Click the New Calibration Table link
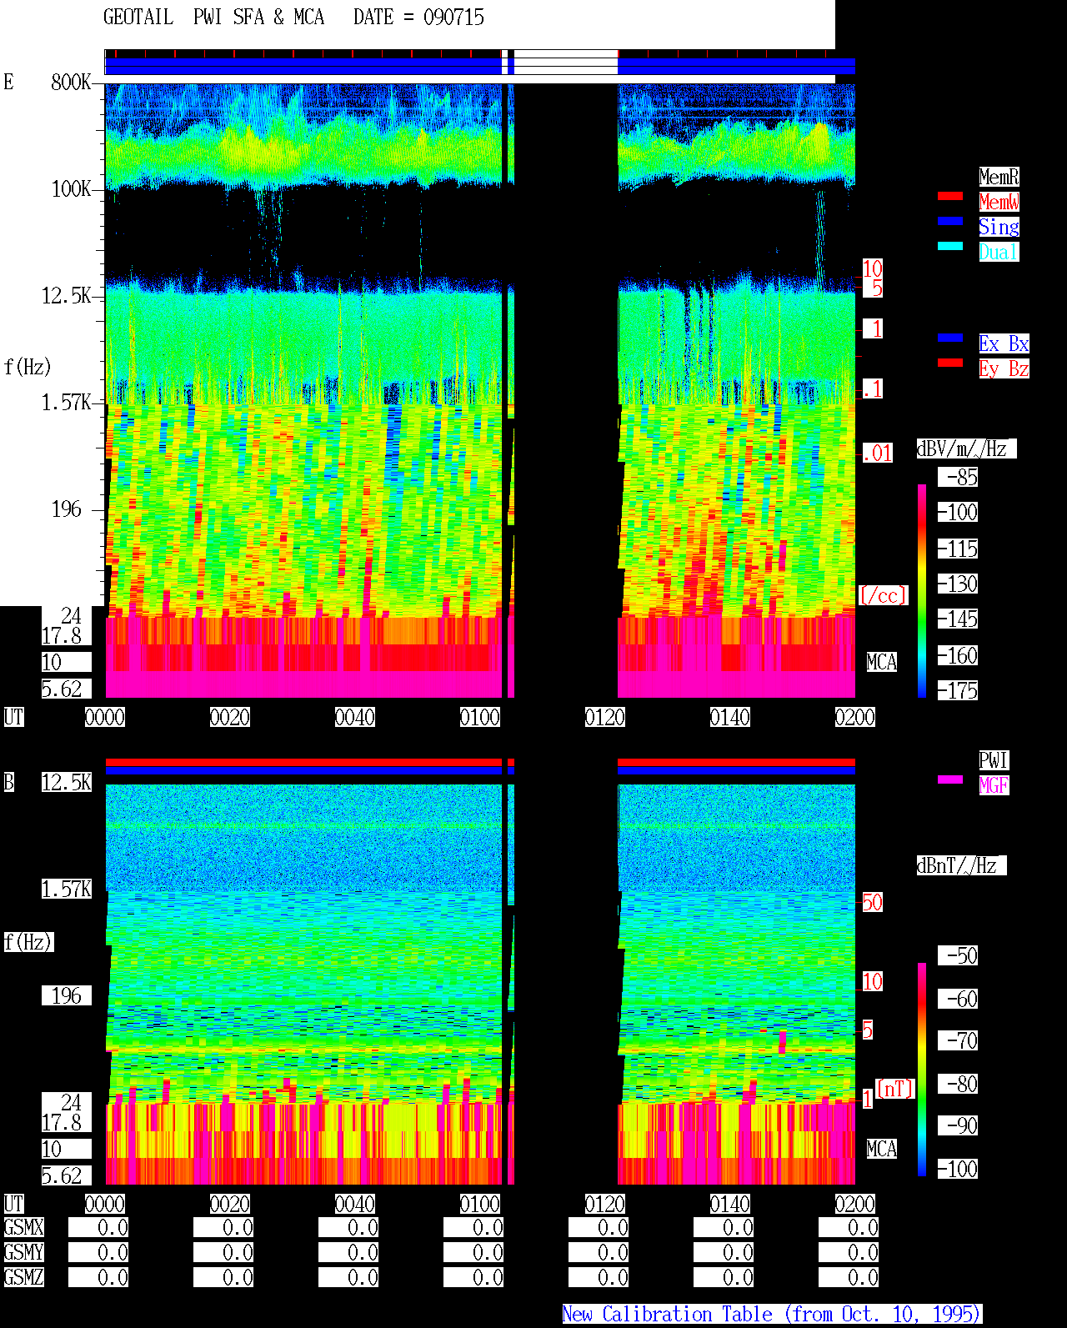1067x1328 pixels. [x=772, y=1315]
